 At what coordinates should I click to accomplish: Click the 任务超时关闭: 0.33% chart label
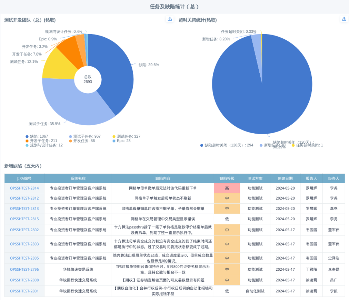[239, 32]
